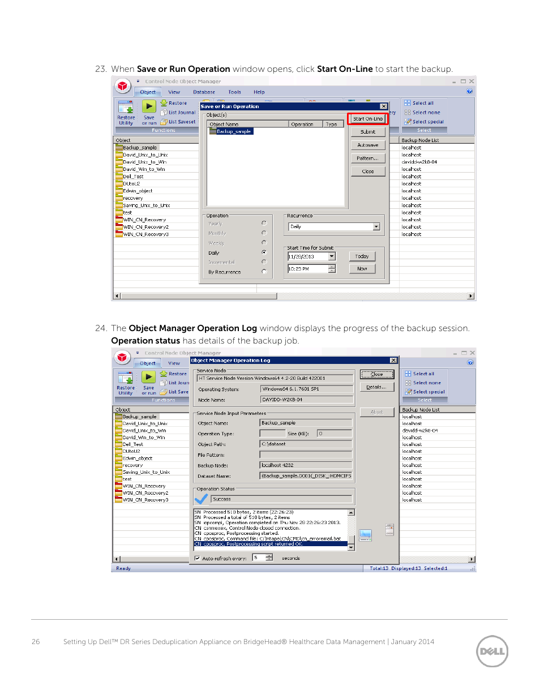Select the Daily operation radio button

(x=264, y=252)
